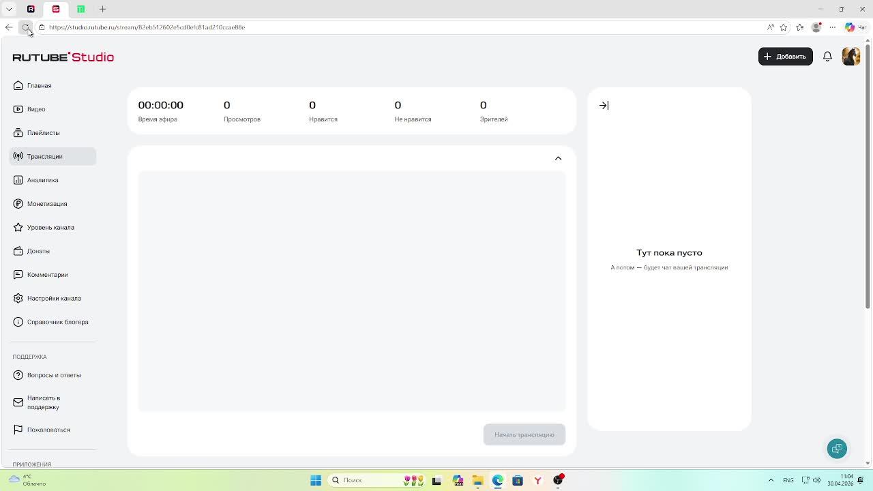The height and width of the screenshot is (491, 873).
Task: Open the Аналитика section
Action: (53, 180)
